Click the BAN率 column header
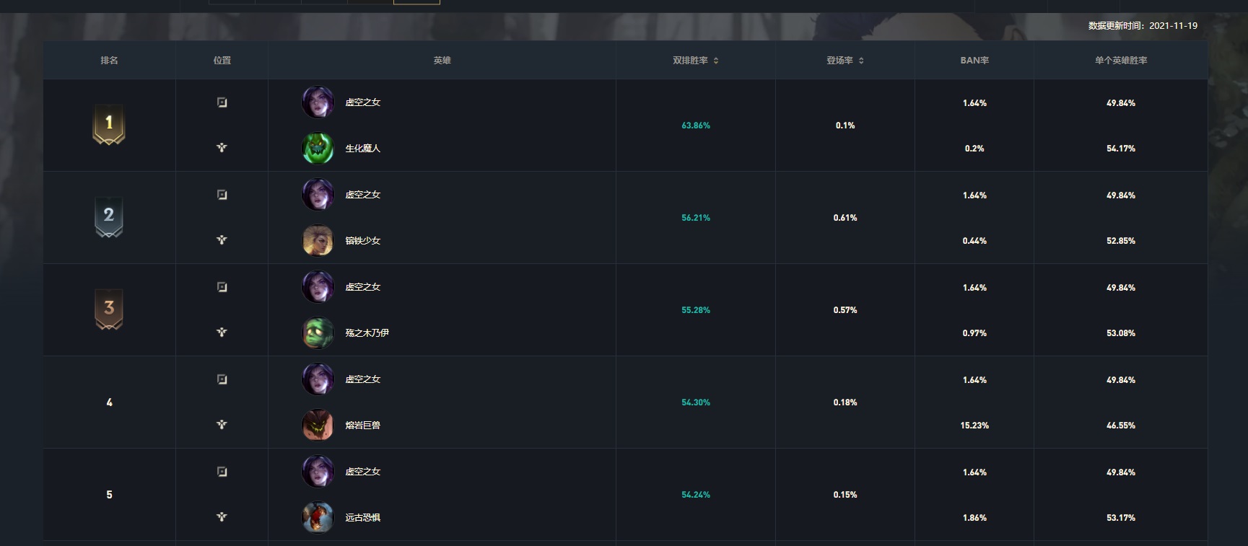1248x546 pixels. point(974,61)
